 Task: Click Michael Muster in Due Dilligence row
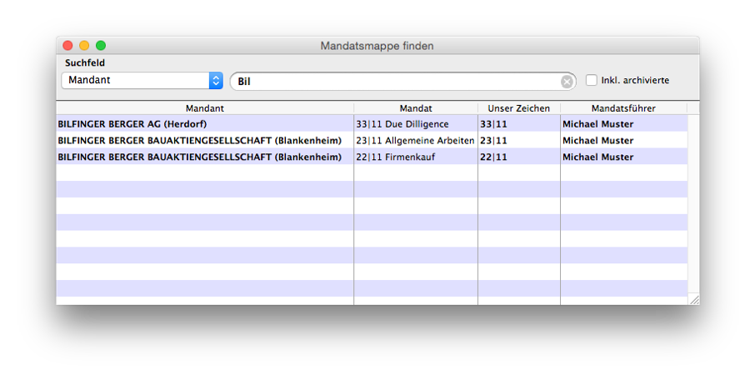(x=598, y=124)
